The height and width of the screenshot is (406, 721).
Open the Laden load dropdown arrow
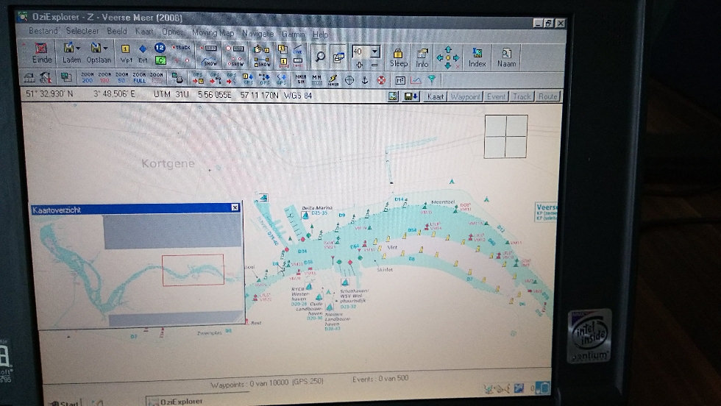pos(78,48)
